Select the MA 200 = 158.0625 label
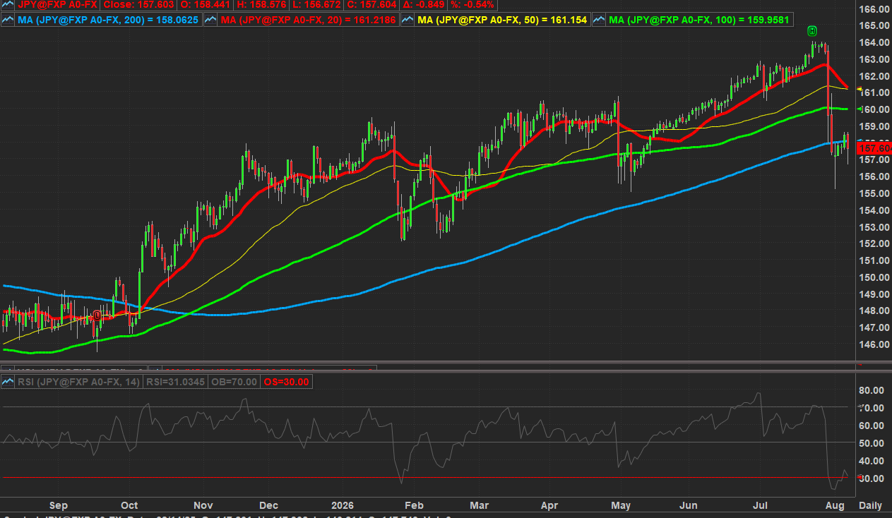Image resolution: width=892 pixels, height=518 pixels. point(109,20)
